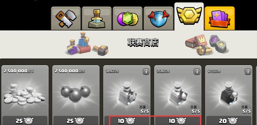Viewport: 257px width, 125px height.
Task: Buy 训练药水 for 10 medals
Action: tap(127, 121)
